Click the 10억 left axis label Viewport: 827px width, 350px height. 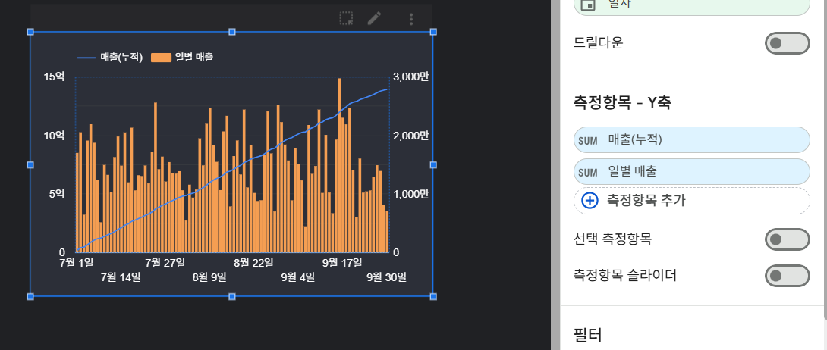tap(54, 136)
